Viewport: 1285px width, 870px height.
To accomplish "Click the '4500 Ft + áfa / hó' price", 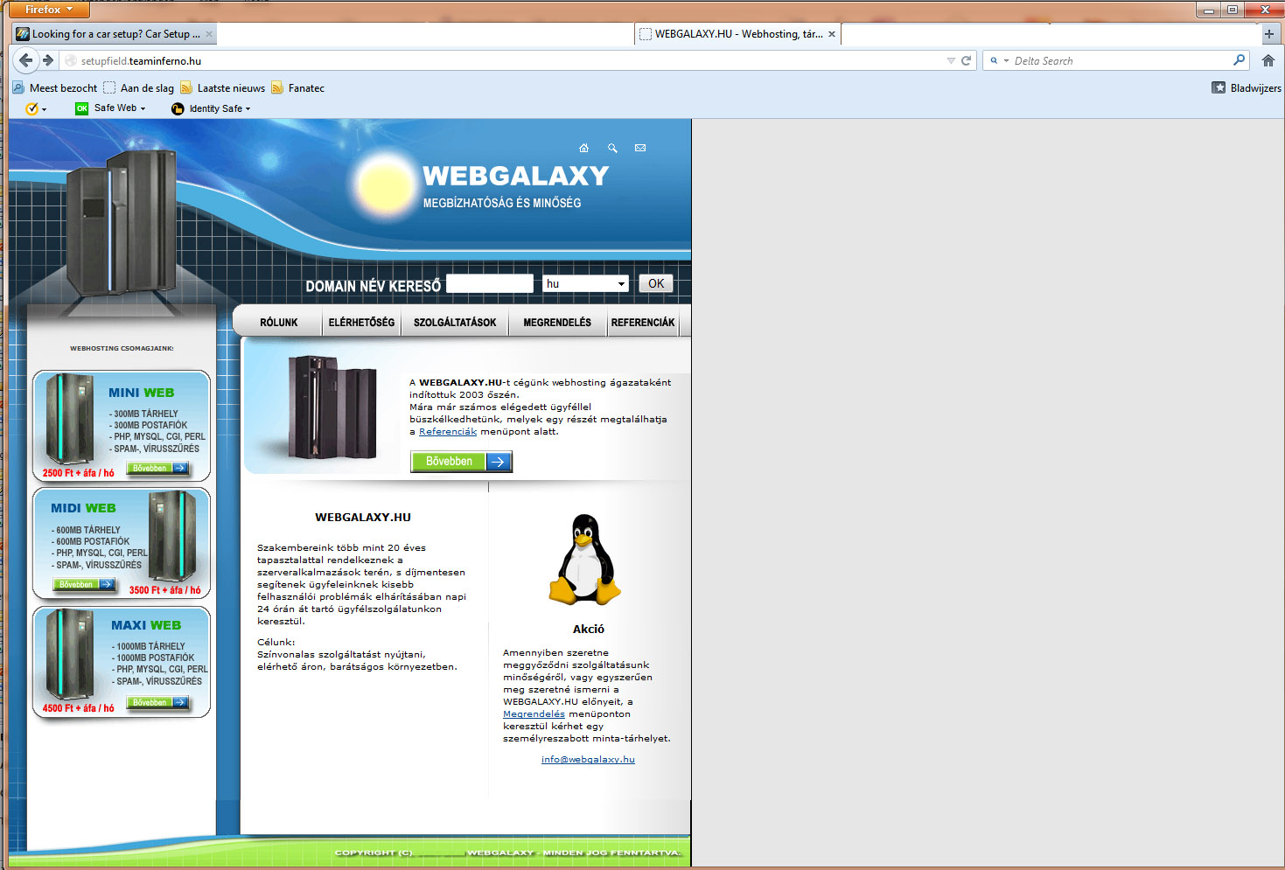I will tap(78, 708).
